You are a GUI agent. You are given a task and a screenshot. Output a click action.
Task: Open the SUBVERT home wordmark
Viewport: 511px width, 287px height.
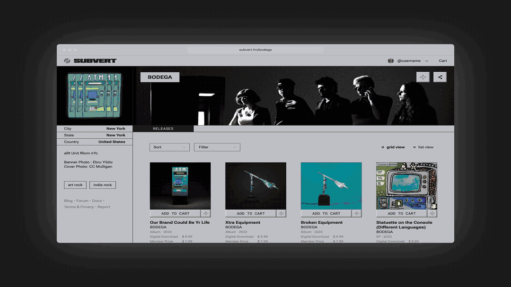[95, 61]
